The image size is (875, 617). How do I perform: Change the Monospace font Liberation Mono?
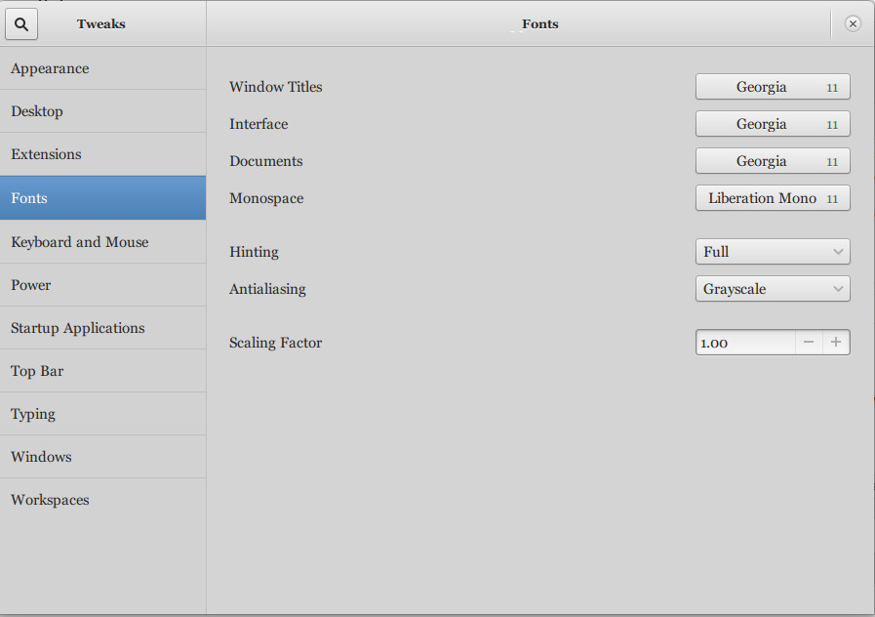[773, 197]
